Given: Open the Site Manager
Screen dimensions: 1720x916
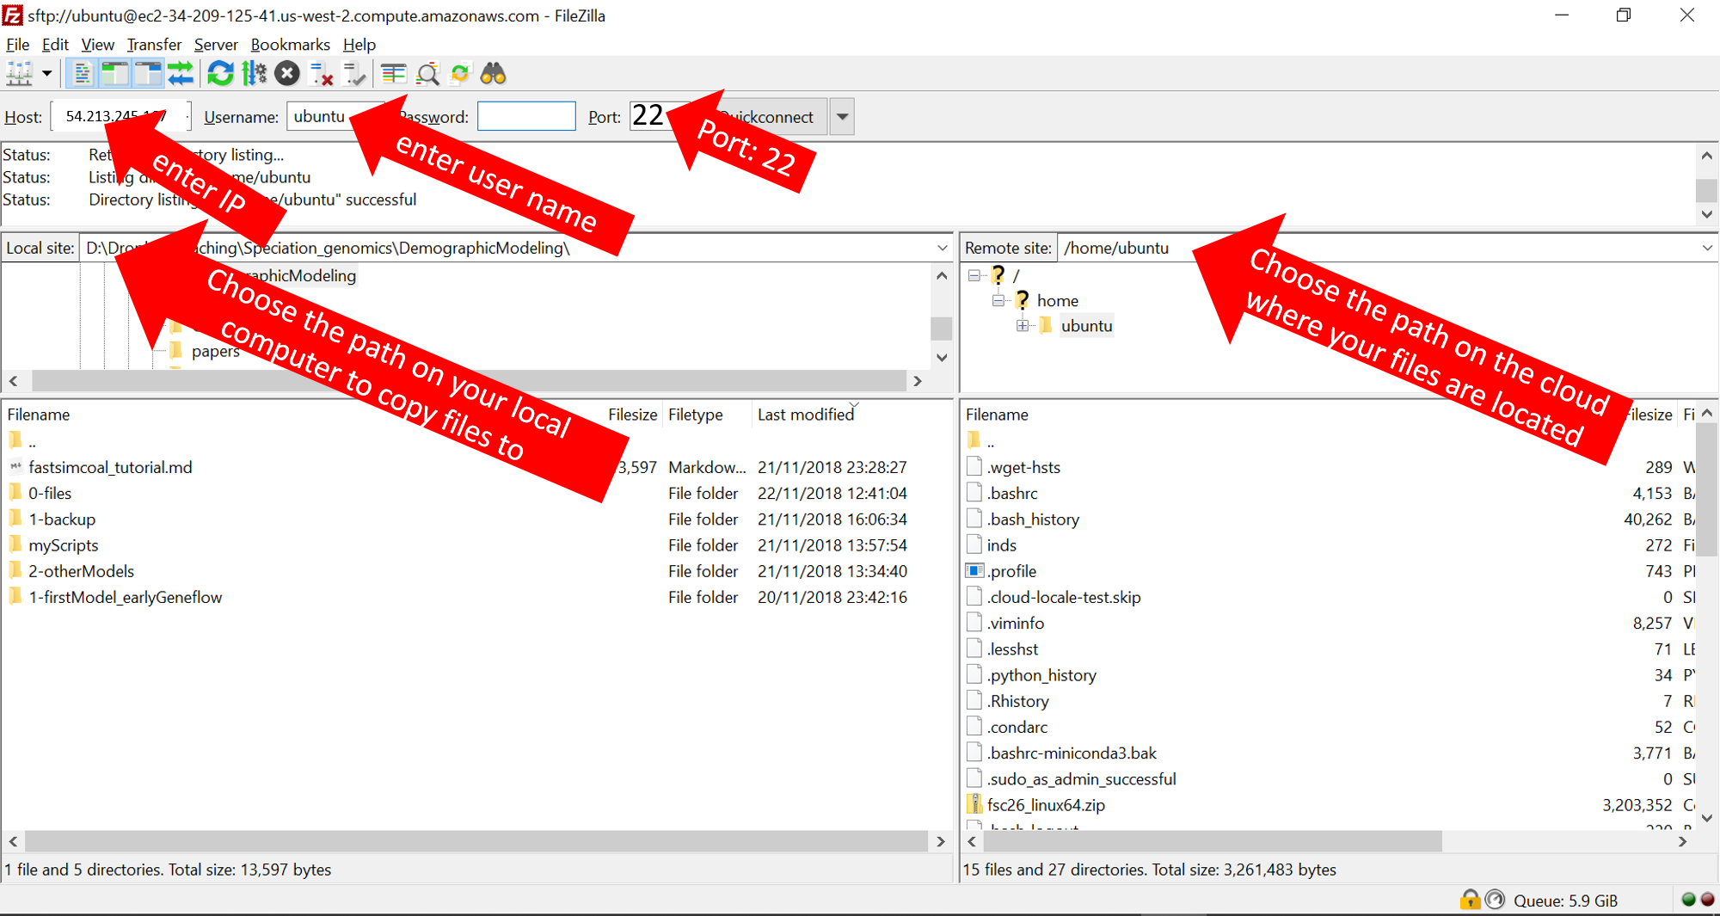Looking at the screenshot, I should 19,74.
